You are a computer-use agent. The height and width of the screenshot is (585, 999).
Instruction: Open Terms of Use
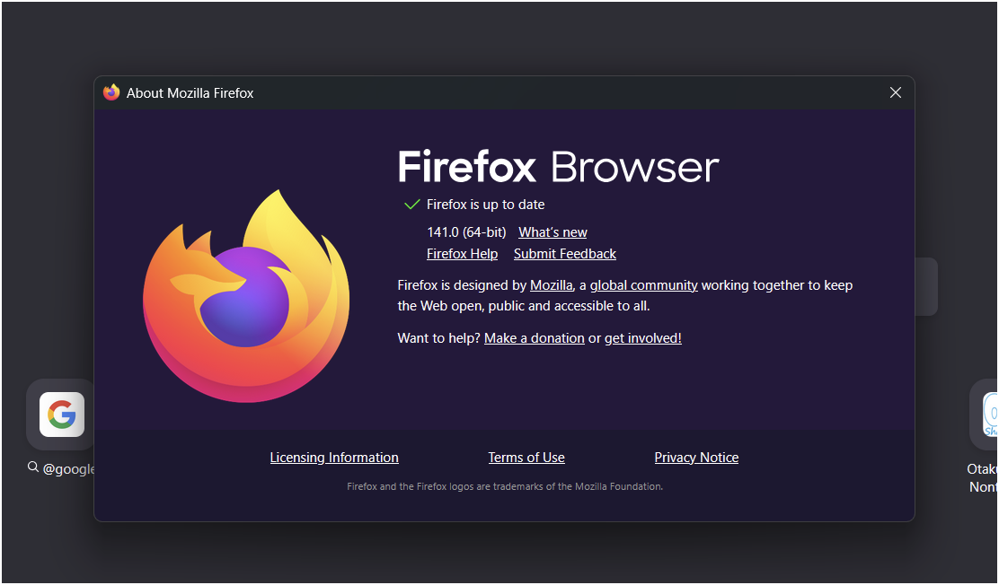coord(526,457)
